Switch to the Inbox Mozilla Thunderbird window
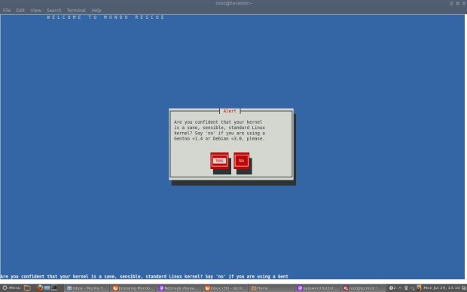Screen dimensions: 467x292 (87, 288)
